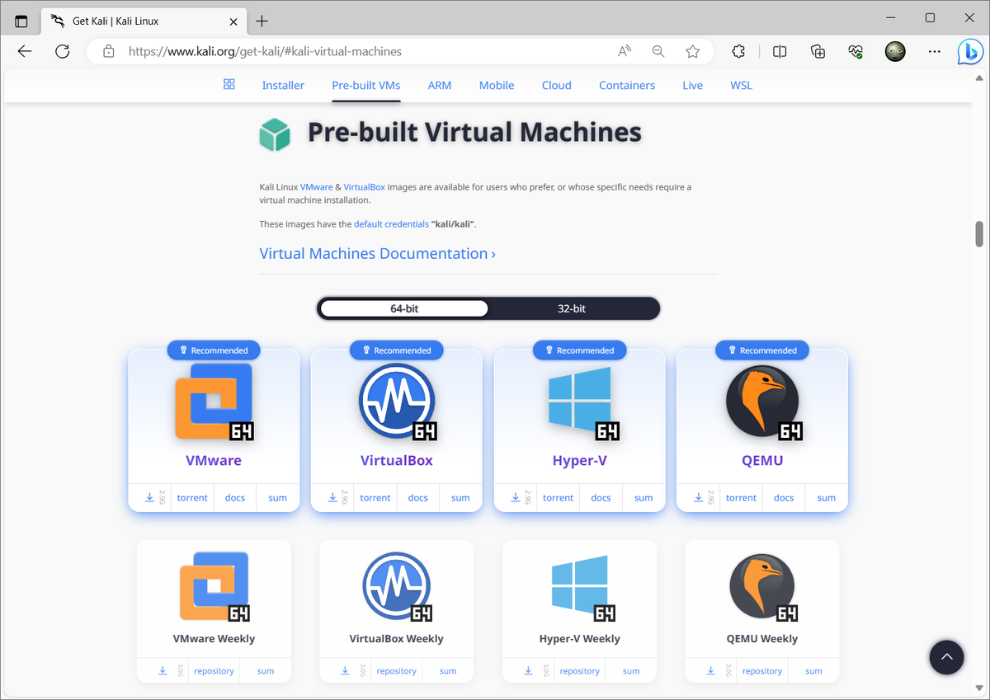Download VMware Weekly image
This screenshot has height=700, width=990.
(x=163, y=670)
